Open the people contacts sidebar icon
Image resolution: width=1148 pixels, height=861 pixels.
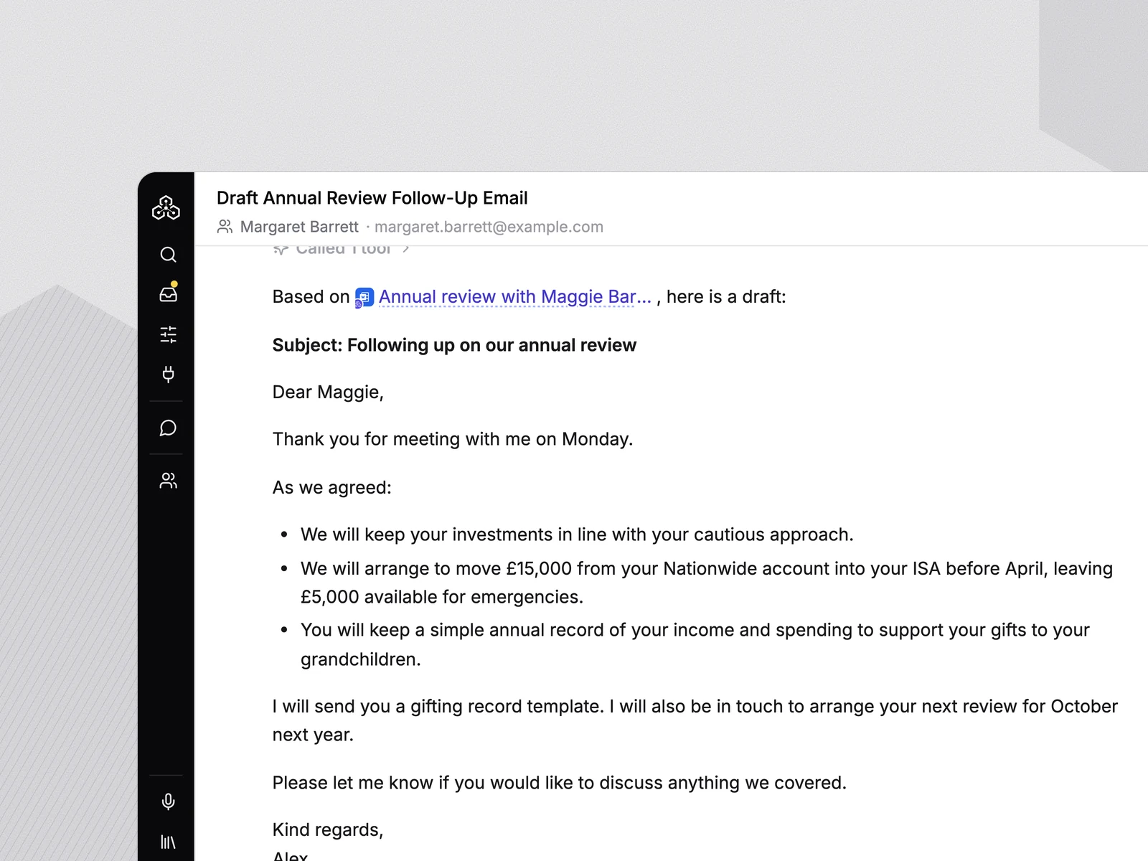click(168, 481)
